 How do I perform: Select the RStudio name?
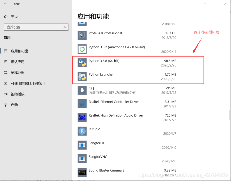[94, 129]
